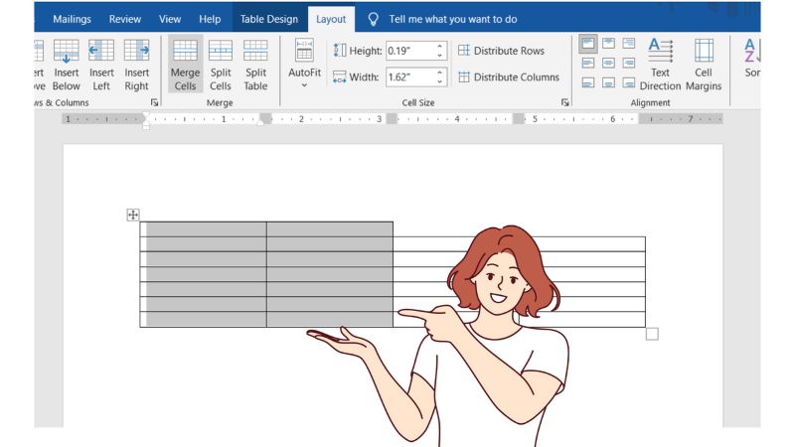Click Distribute Rows button
795x447 pixels.
tap(501, 51)
